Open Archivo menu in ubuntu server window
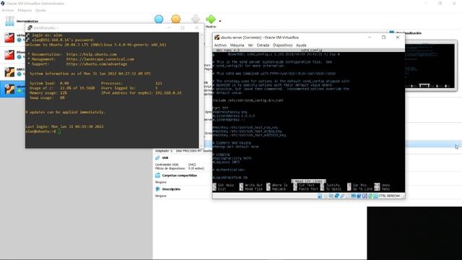This screenshot has width=462, height=260. (220, 45)
